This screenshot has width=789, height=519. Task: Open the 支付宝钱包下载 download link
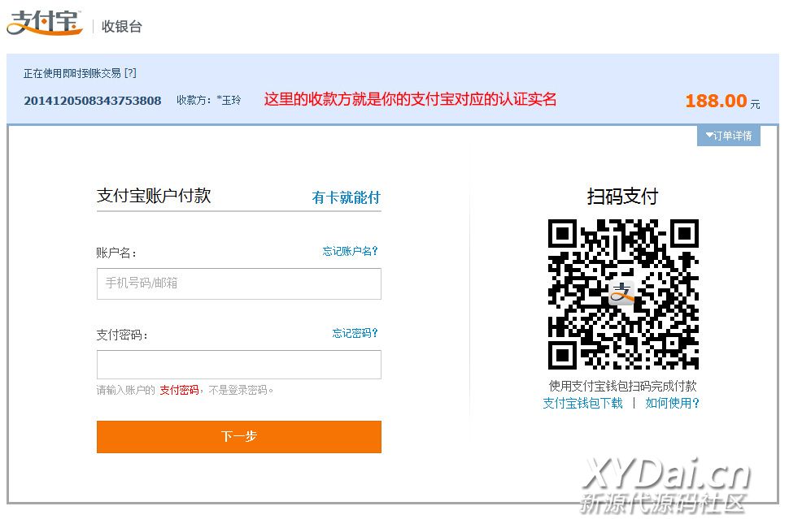[582, 403]
